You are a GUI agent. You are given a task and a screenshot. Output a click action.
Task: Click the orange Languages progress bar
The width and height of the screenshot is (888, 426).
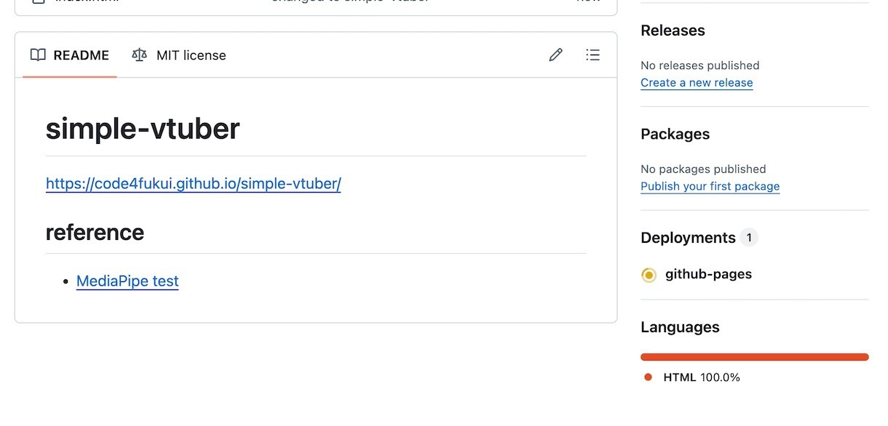click(x=755, y=357)
